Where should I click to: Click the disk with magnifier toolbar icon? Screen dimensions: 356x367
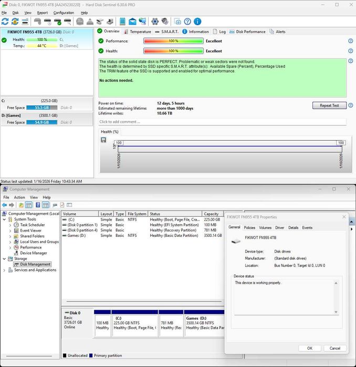(x=68, y=22)
